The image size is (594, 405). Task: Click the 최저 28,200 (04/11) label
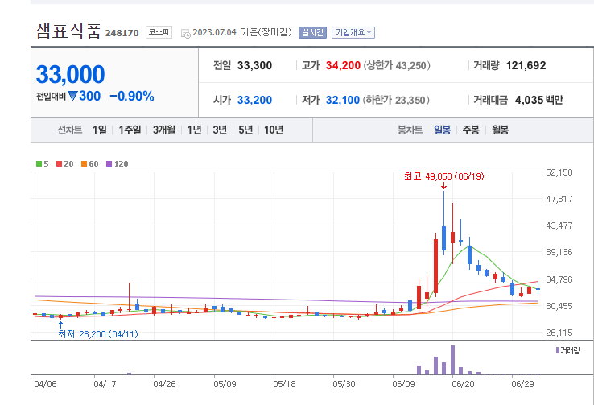(x=97, y=334)
